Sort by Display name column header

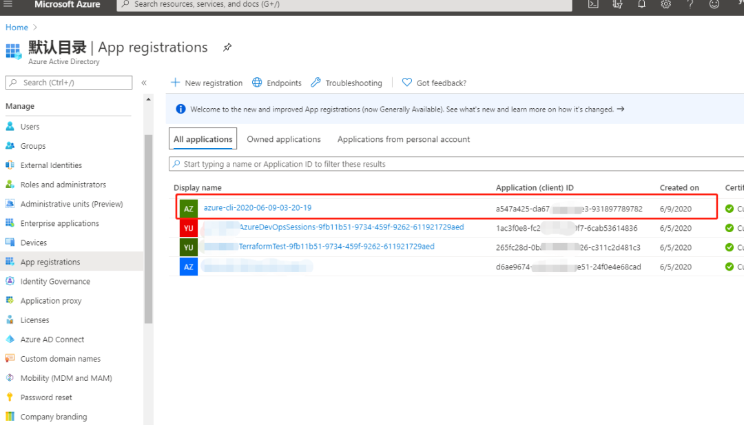pos(198,188)
